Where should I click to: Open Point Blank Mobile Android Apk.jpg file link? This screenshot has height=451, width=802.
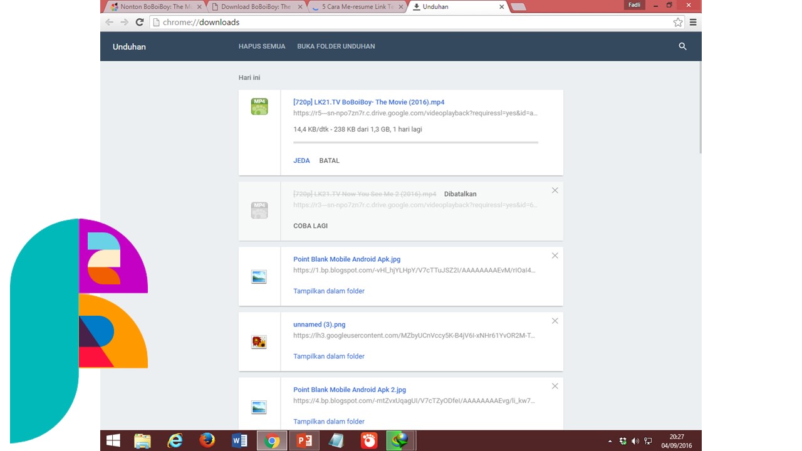click(347, 259)
